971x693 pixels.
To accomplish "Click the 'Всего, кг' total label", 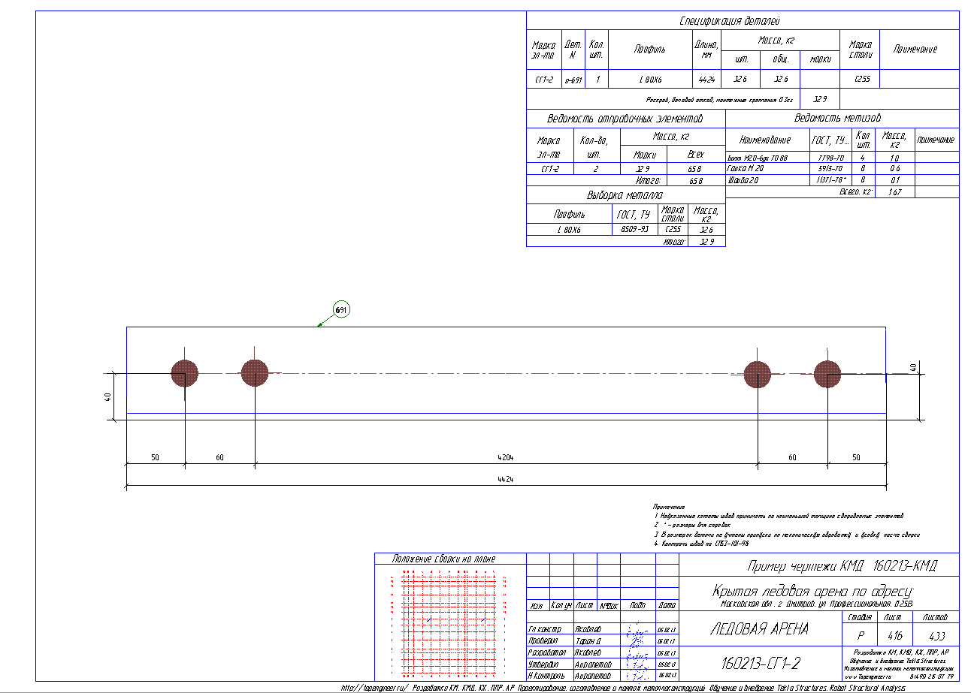I will tap(855, 192).
